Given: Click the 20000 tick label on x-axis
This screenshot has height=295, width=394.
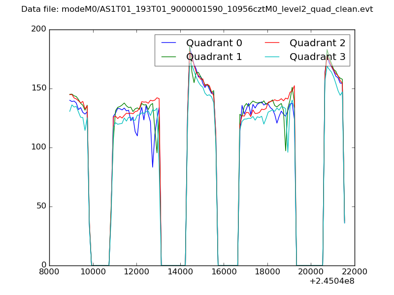Looking at the screenshot, I should tap(311, 272).
